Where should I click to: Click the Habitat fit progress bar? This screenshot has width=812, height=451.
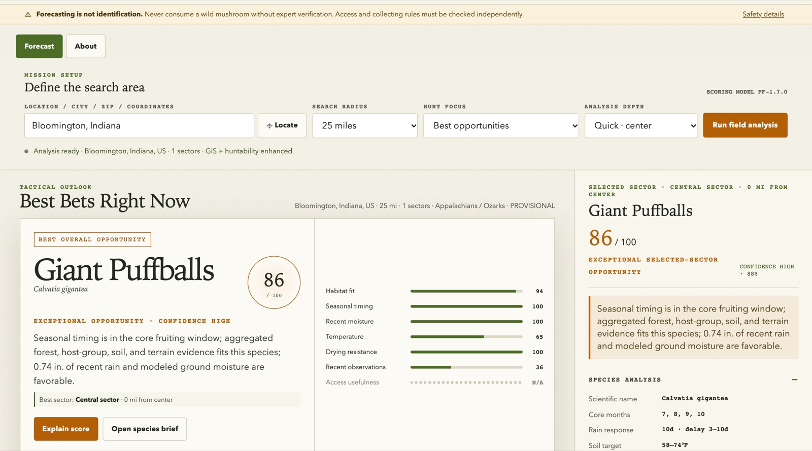pyautogui.click(x=466, y=291)
